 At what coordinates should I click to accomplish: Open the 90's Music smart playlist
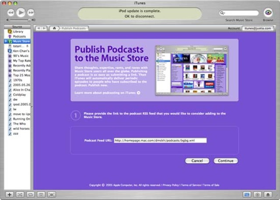pos(17,56)
